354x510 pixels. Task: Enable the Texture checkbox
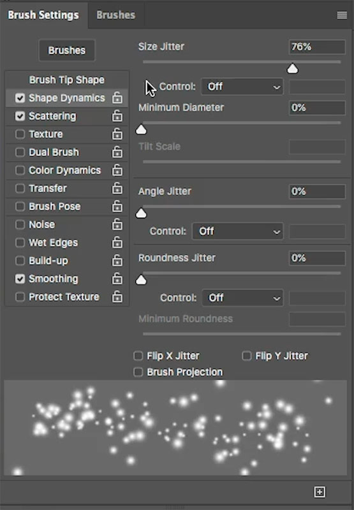20,134
